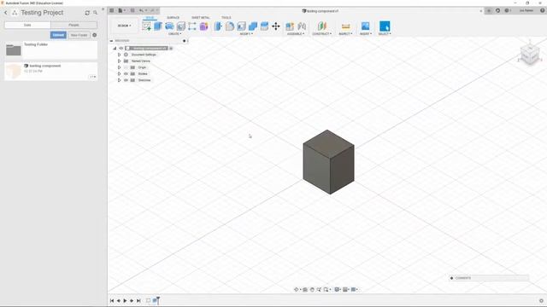Viewport: 547px width, 307px height.
Task: Select the Combine tool icon
Action: point(253,26)
